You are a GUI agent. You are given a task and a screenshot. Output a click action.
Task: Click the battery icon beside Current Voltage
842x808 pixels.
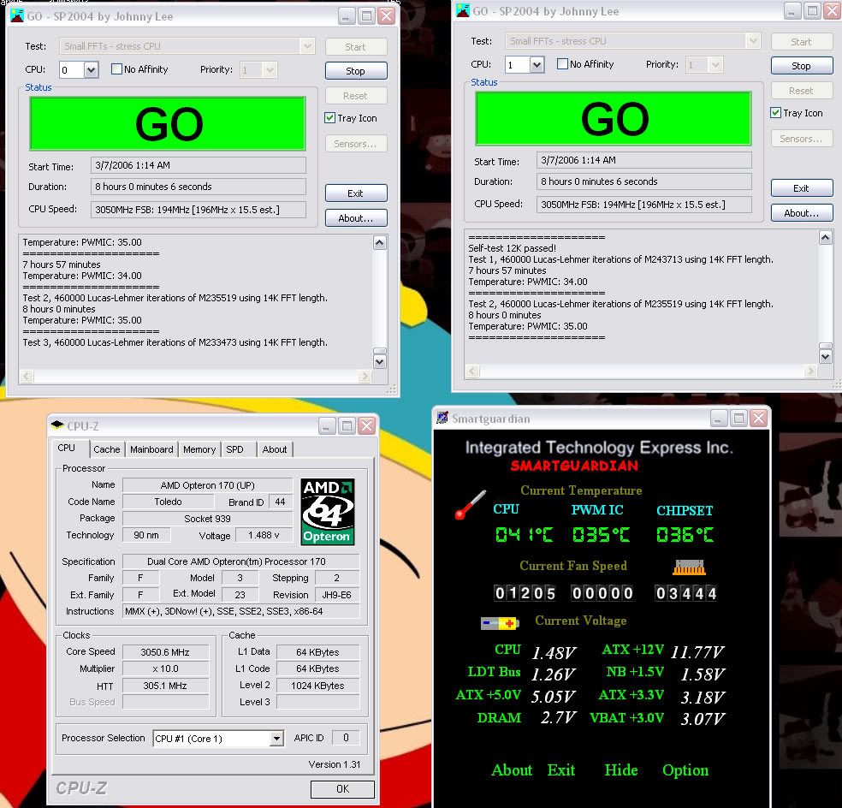tap(500, 623)
